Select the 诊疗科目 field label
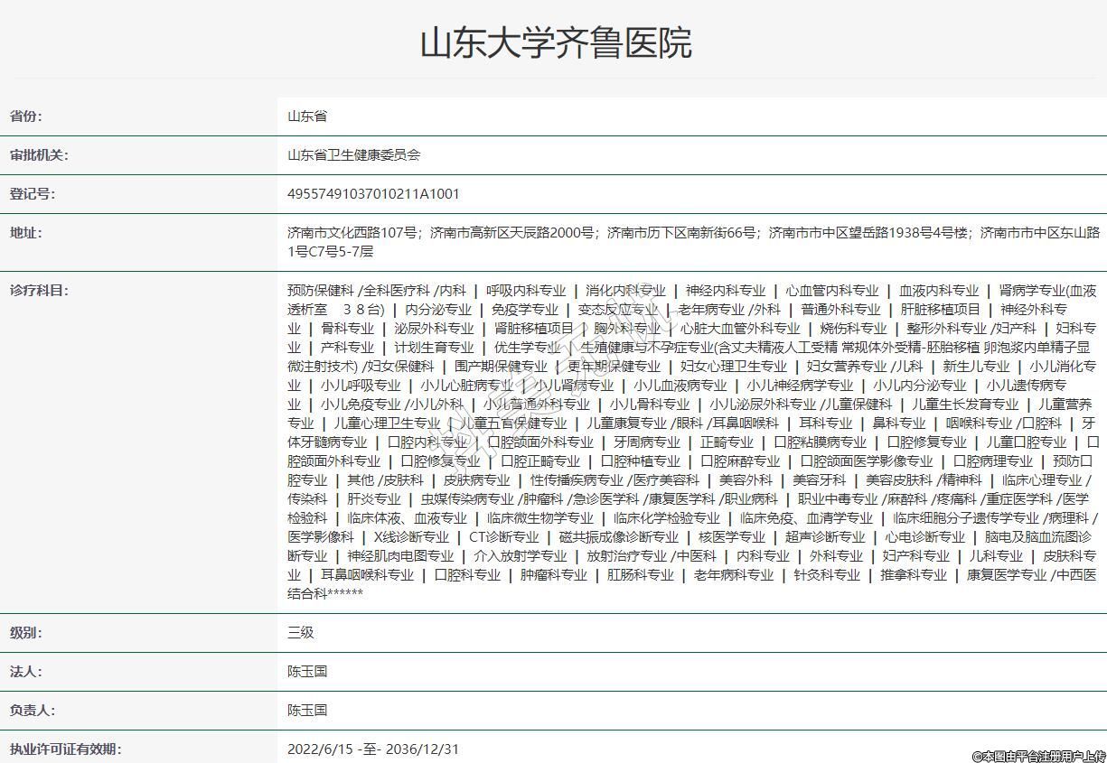 click(x=39, y=291)
